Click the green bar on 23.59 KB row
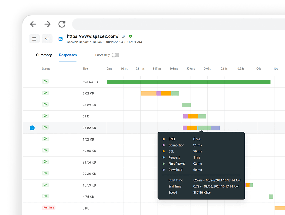The height and width of the screenshot is (215, 285). (x=187, y=105)
